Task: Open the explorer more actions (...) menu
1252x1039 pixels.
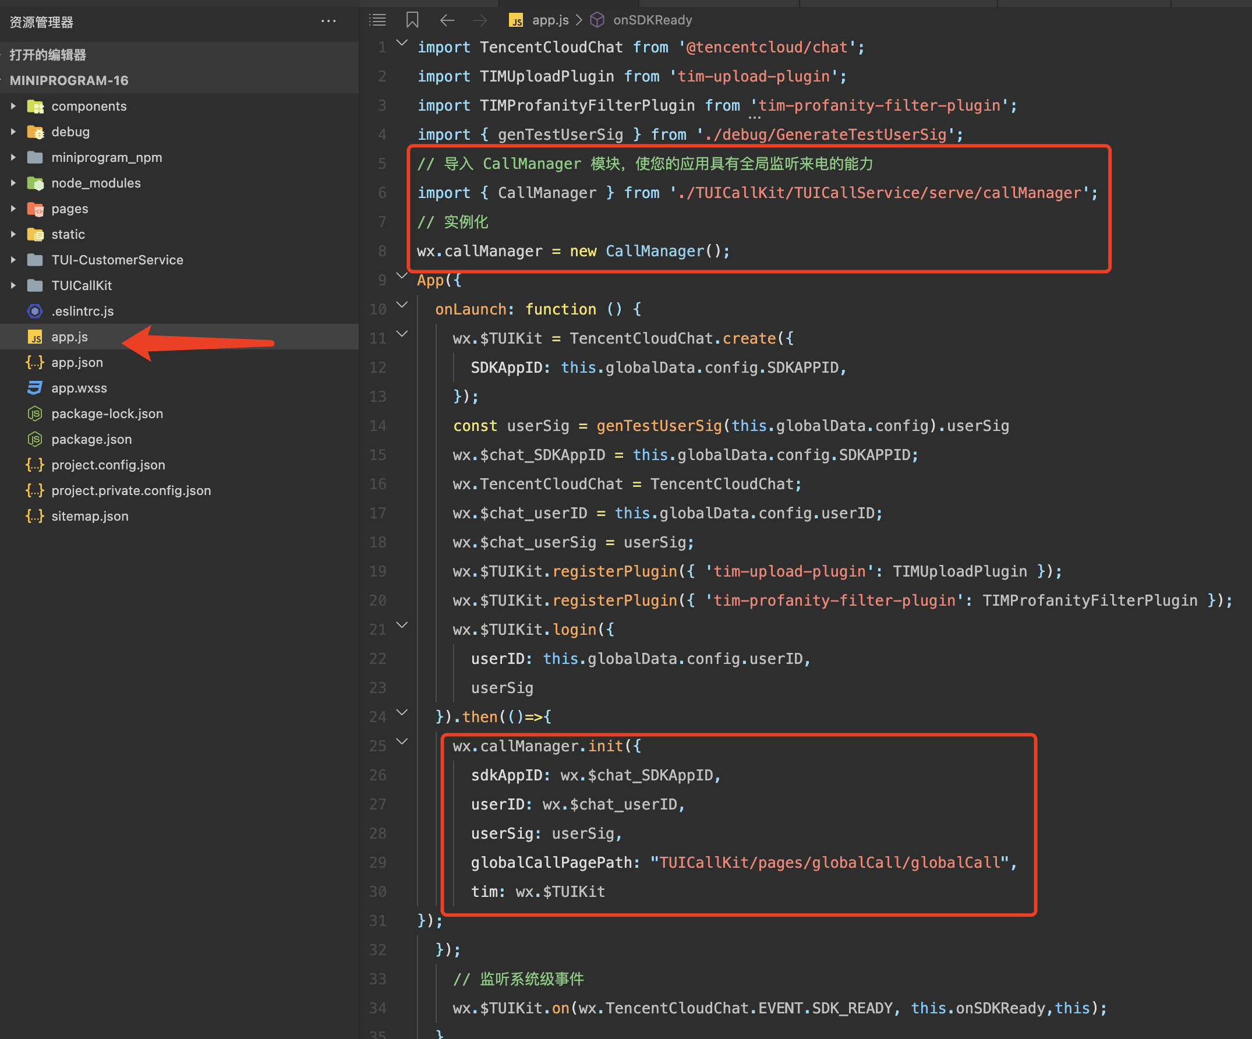Action: (328, 22)
